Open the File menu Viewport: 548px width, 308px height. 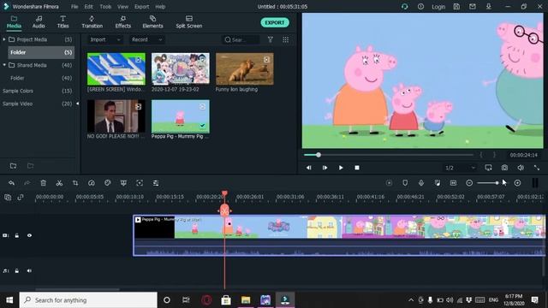[74, 7]
